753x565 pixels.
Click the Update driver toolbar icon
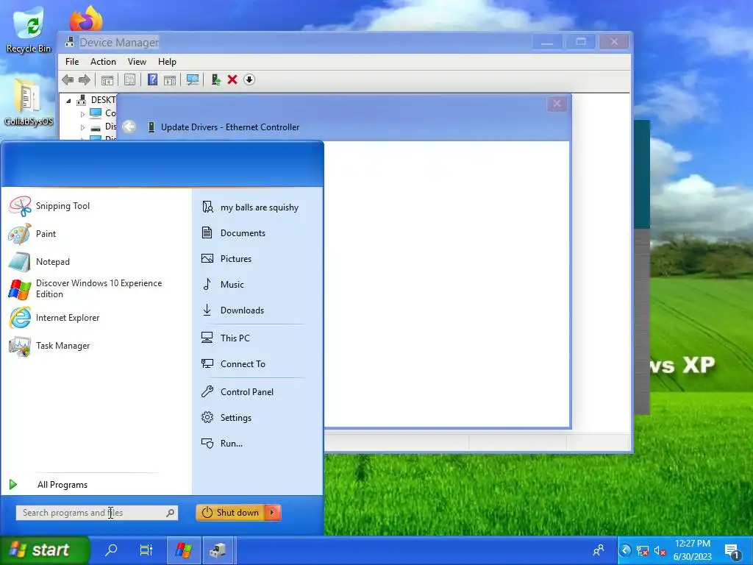click(x=215, y=79)
